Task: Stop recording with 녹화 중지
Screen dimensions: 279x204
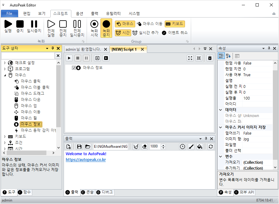Action: (x=106, y=28)
